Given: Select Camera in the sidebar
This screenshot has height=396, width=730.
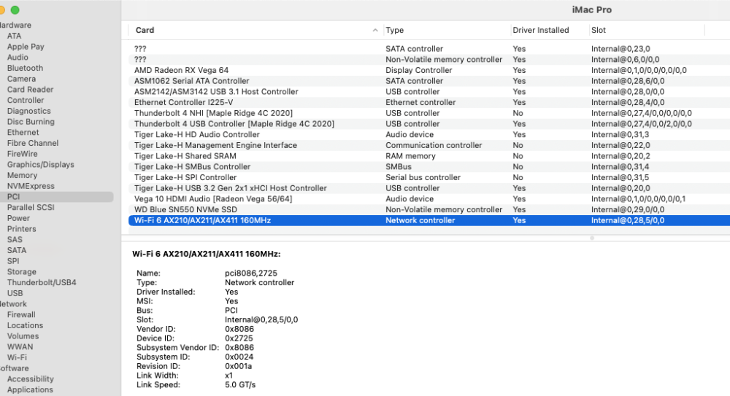Looking at the screenshot, I should point(21,79).
